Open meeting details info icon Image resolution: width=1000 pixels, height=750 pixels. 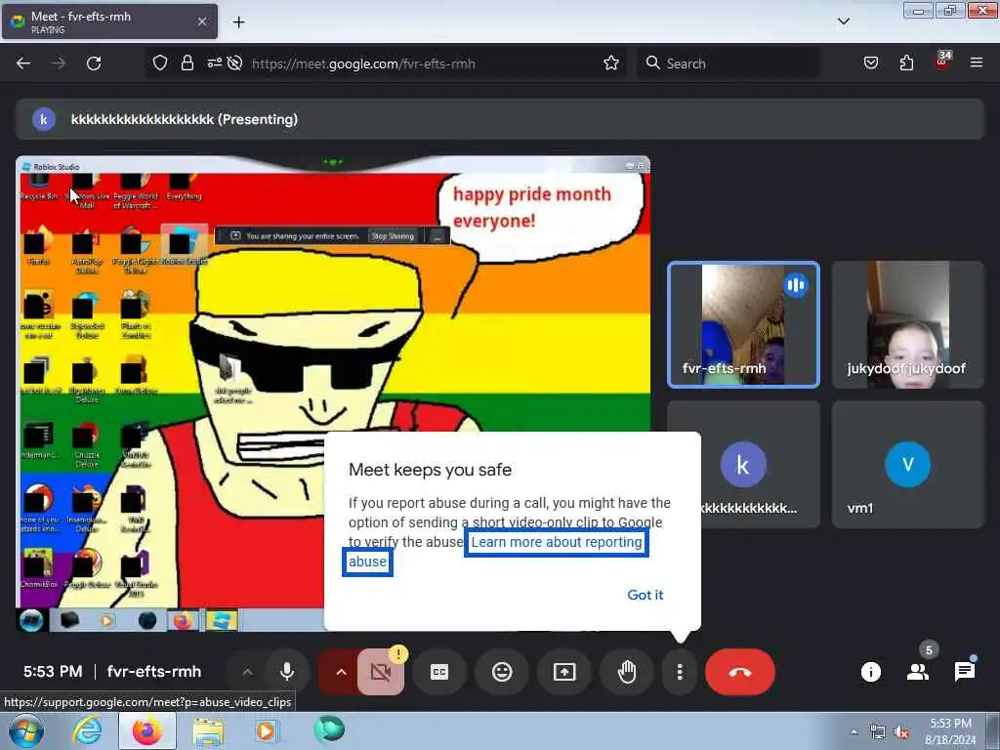click(x=870, y=672)
